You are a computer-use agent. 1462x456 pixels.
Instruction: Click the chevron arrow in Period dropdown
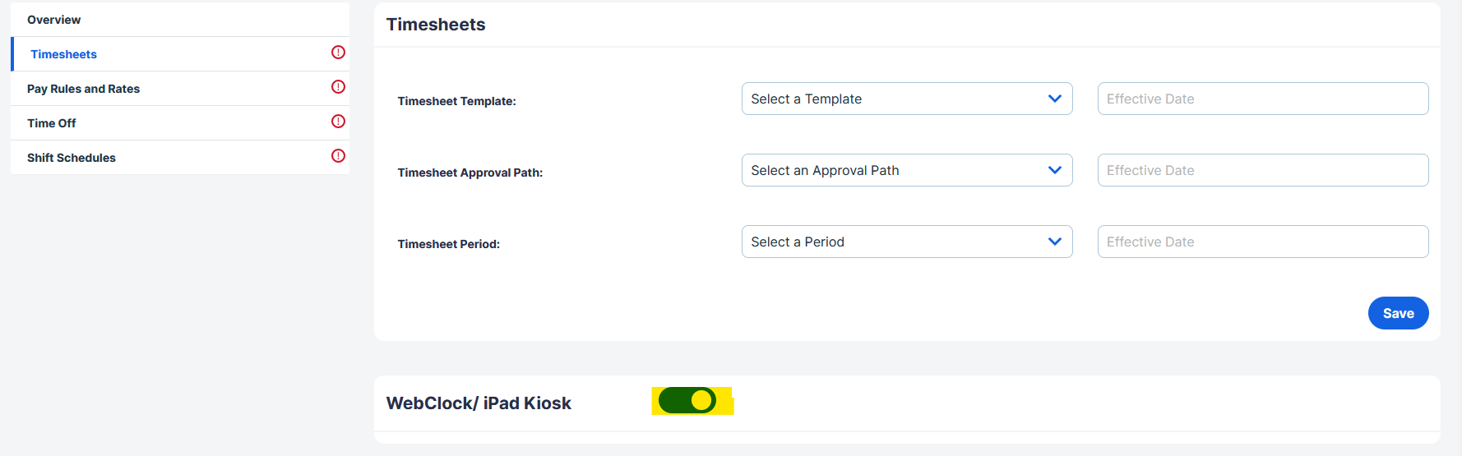pos(1055,242)
